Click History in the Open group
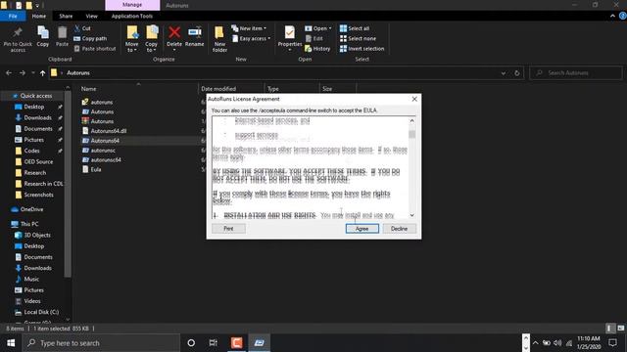Screen dimensions: 627x352 317,49
